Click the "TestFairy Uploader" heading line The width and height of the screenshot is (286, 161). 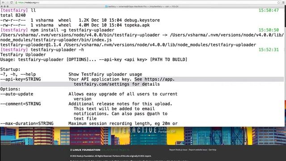coord(23,55)
